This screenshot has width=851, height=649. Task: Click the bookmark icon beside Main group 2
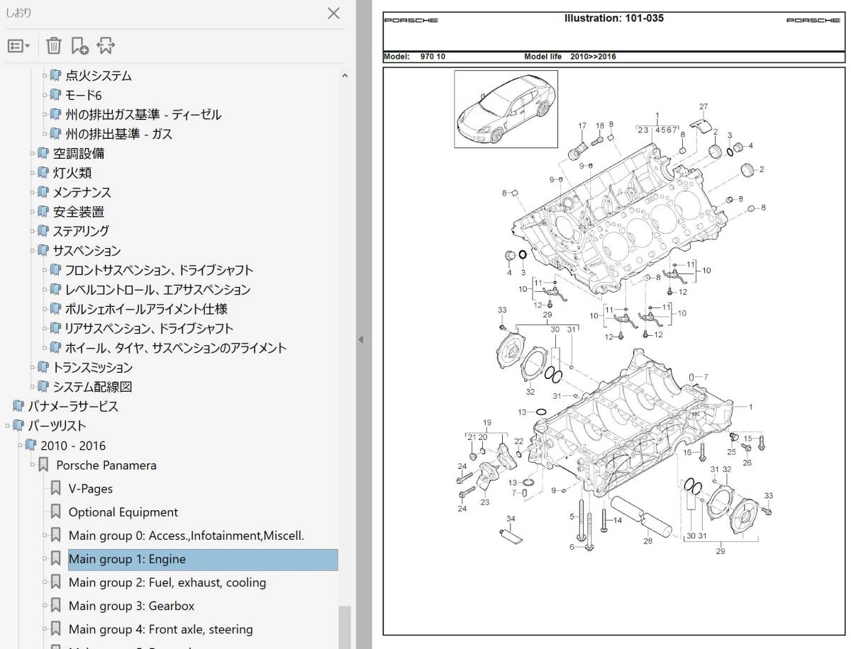(55, 582)
